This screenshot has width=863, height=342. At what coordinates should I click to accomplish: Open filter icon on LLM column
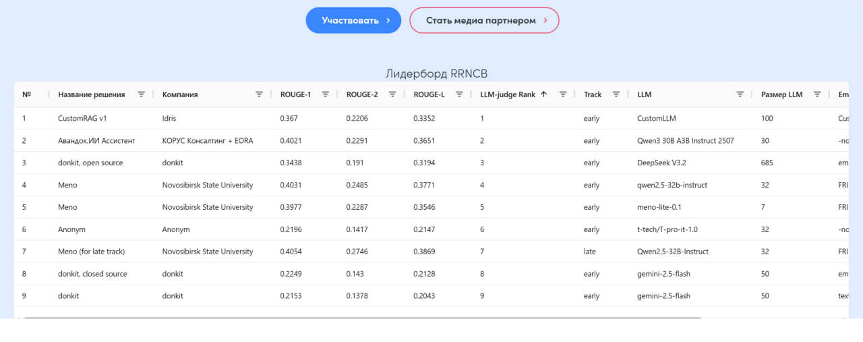point(740,94)
